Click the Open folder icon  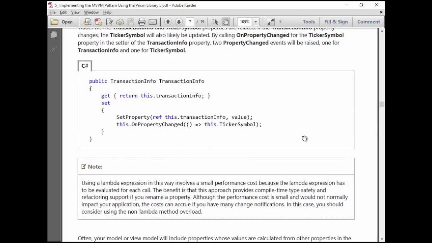[54, 22]
